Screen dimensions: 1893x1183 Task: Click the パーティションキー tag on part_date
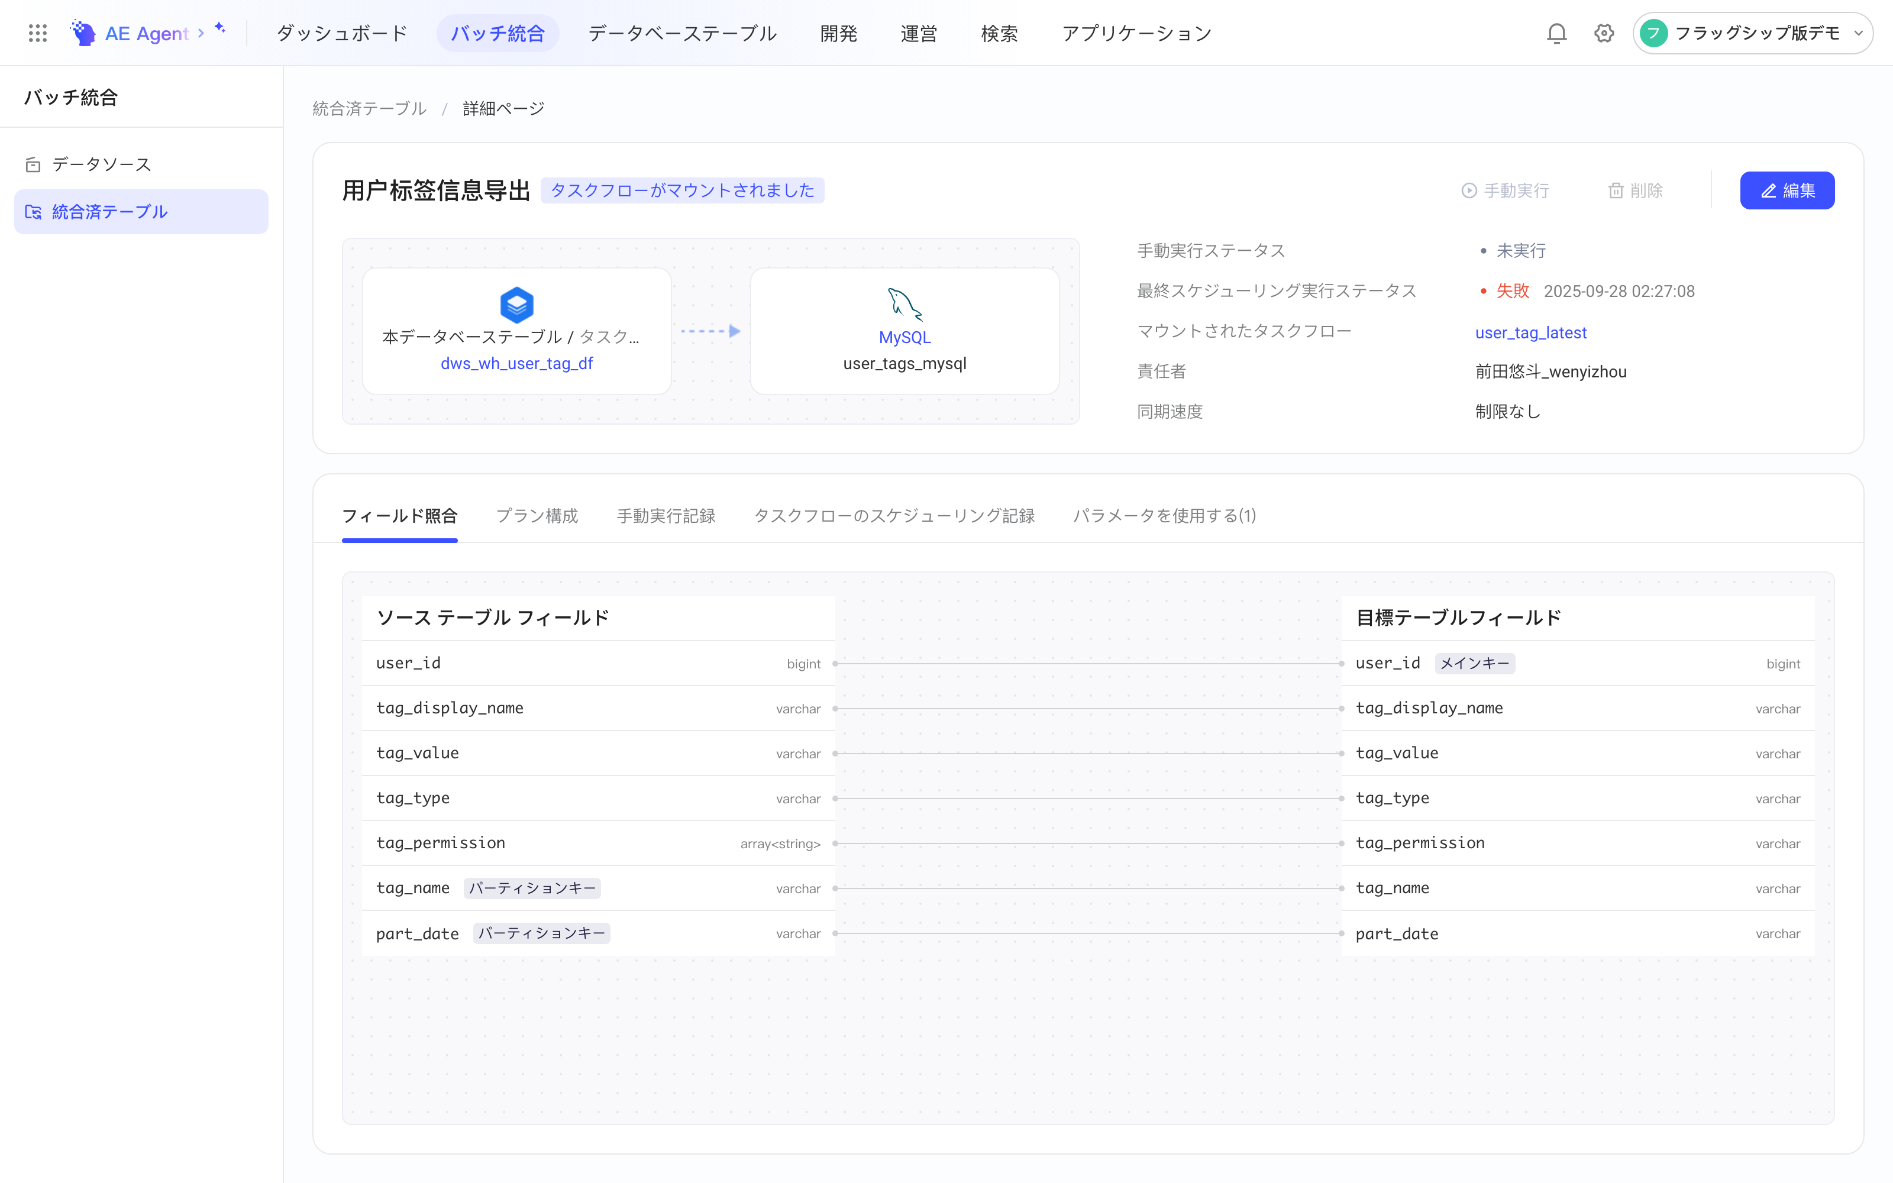click(x=541, y=933)
